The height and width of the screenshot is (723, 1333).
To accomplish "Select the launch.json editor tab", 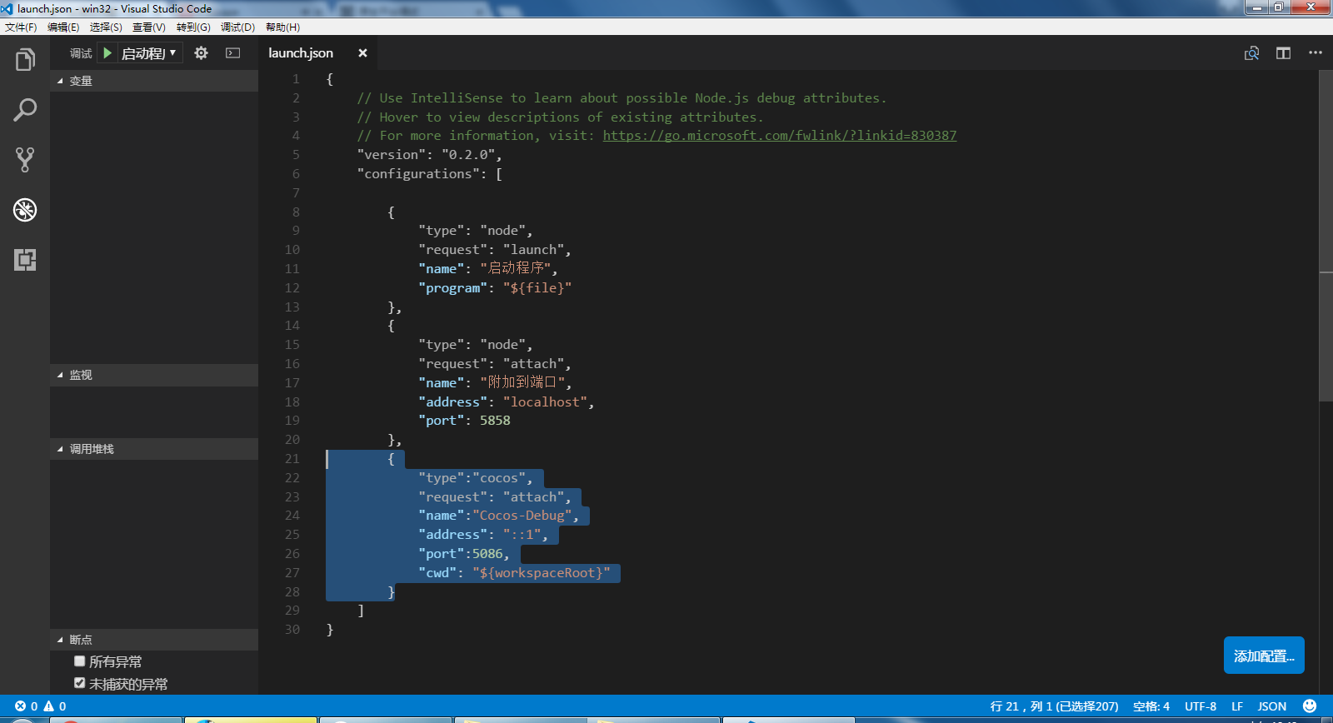I will [317, 53].
